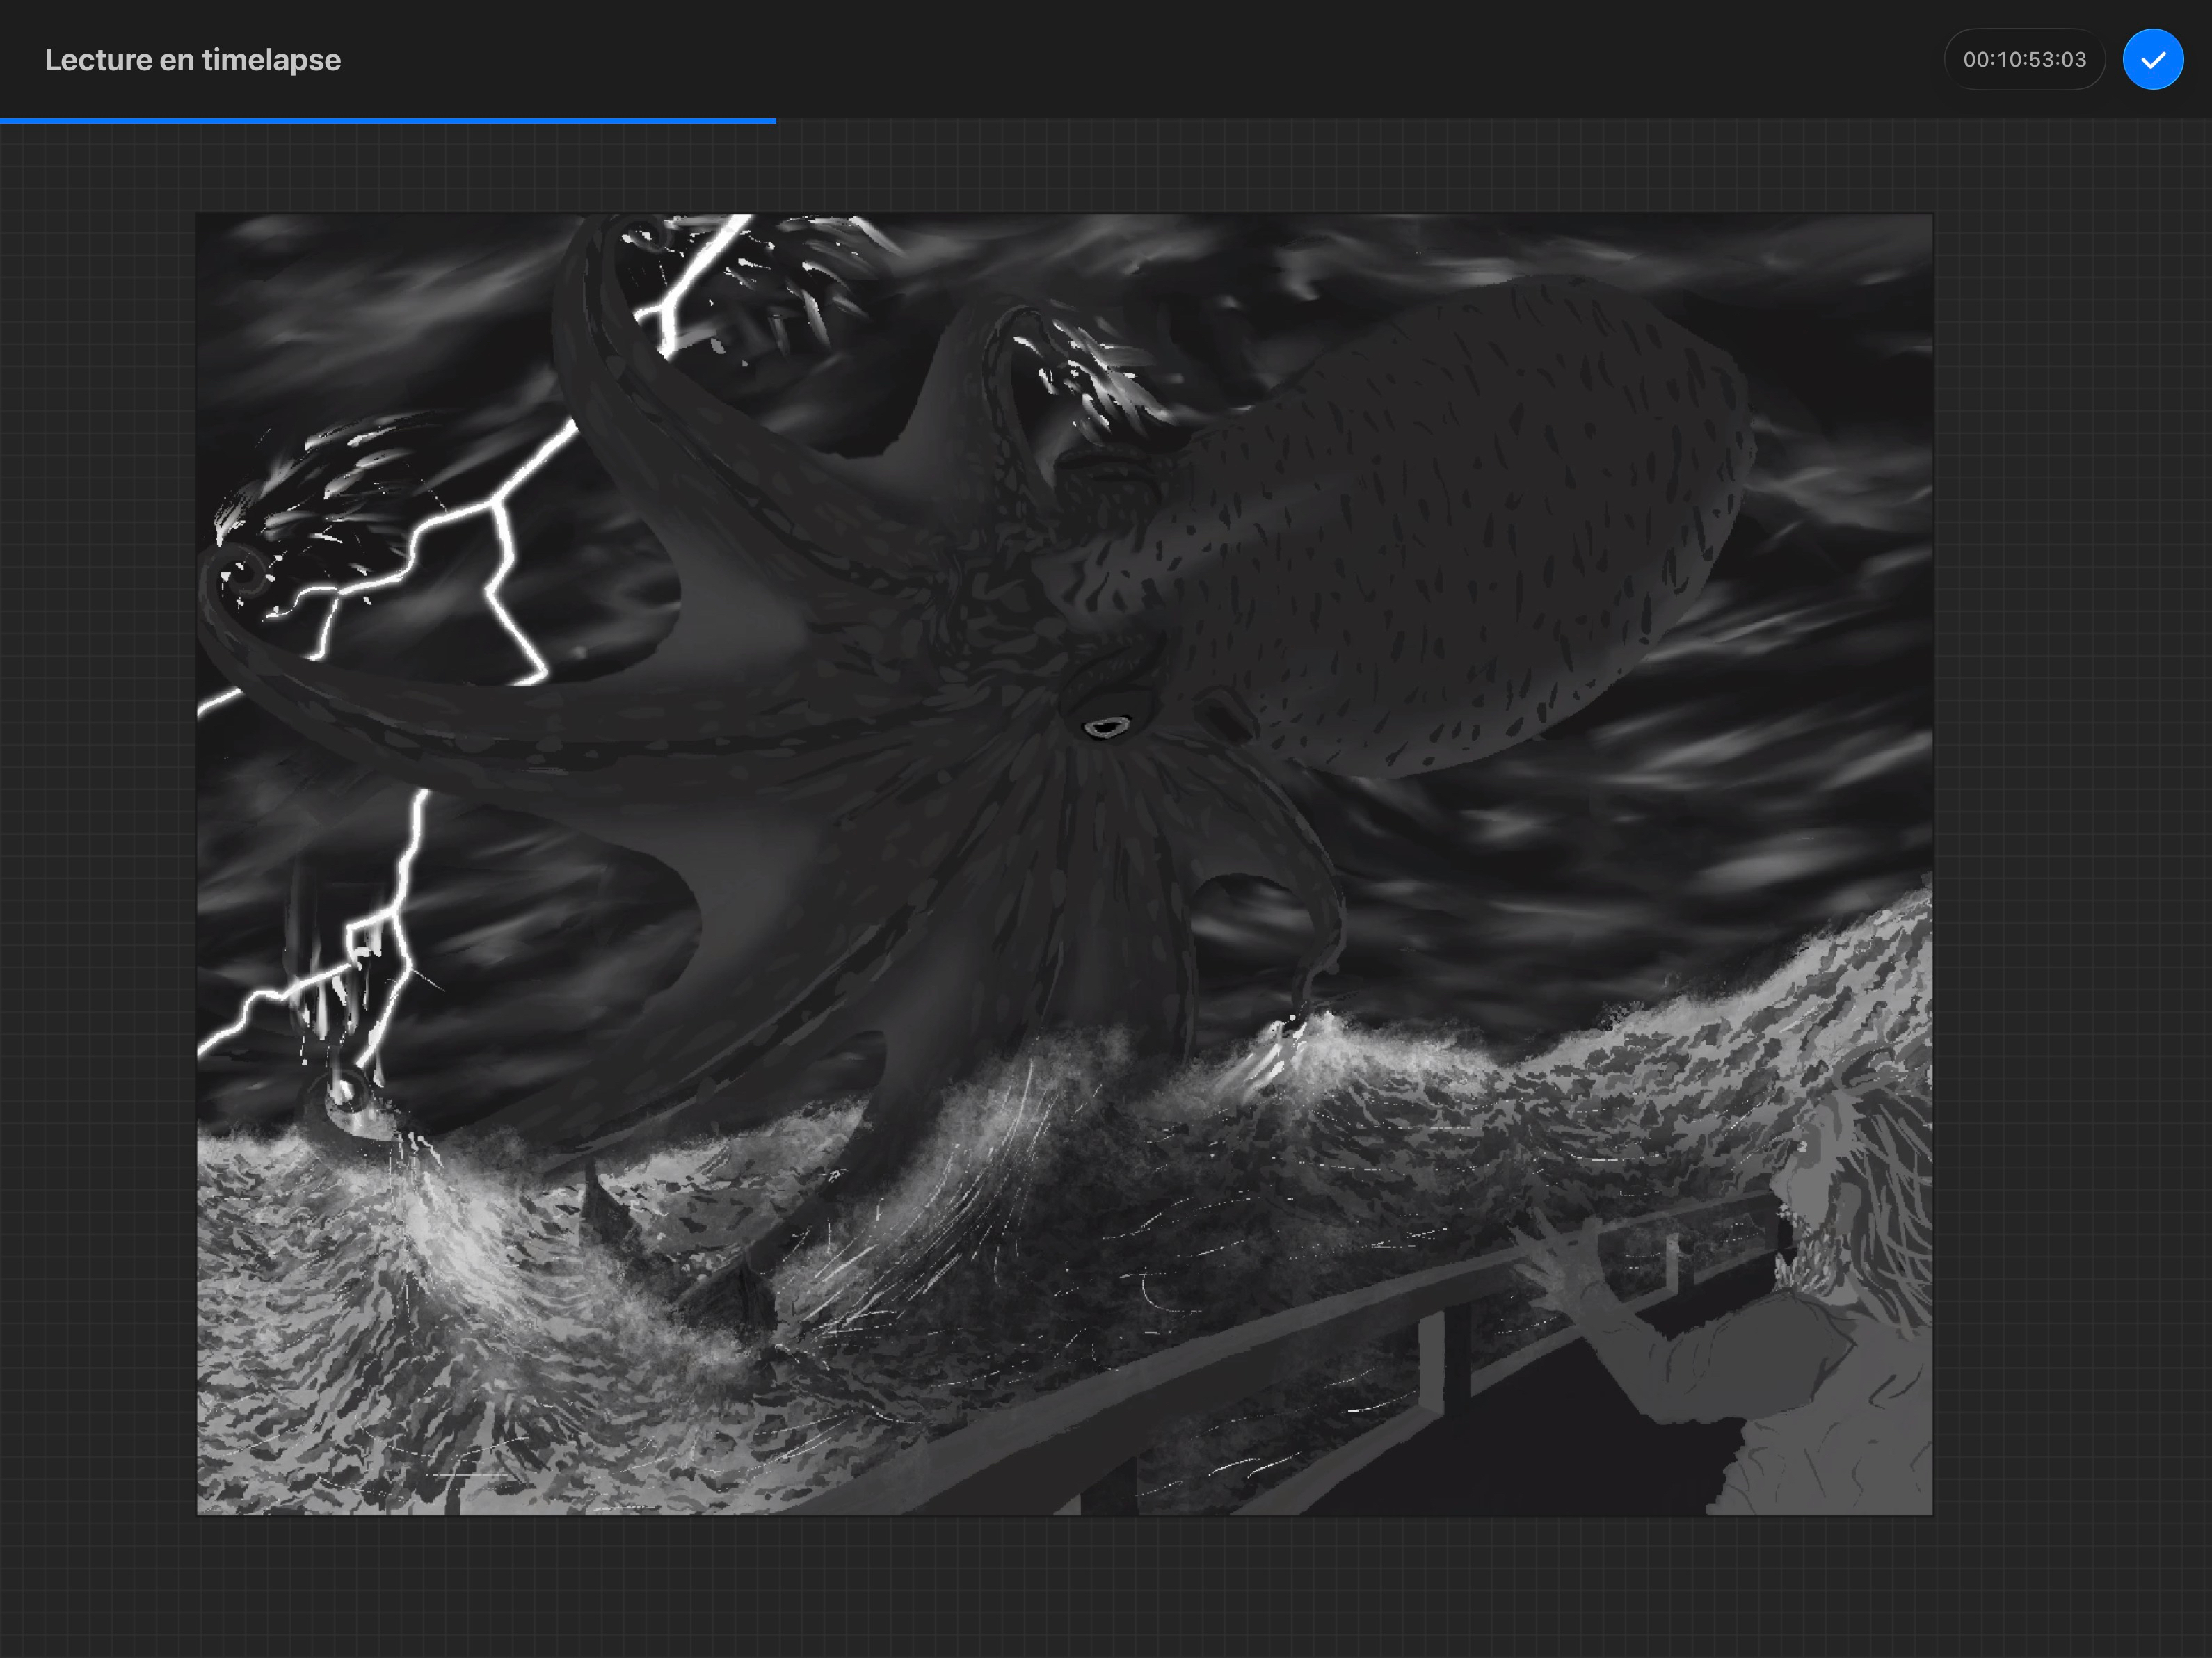
Task: Tap the octopus's glowing eye in the artwork
Action: [1105, 727]
